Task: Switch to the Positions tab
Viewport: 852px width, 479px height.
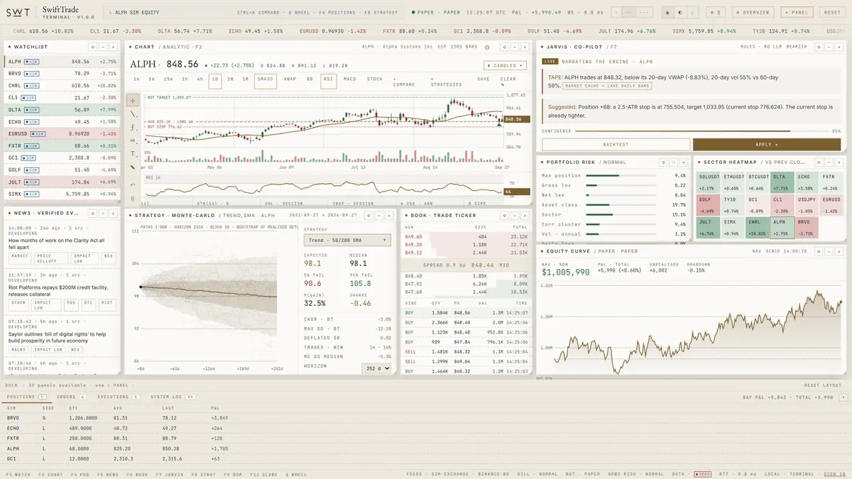Action: (26, 397)
